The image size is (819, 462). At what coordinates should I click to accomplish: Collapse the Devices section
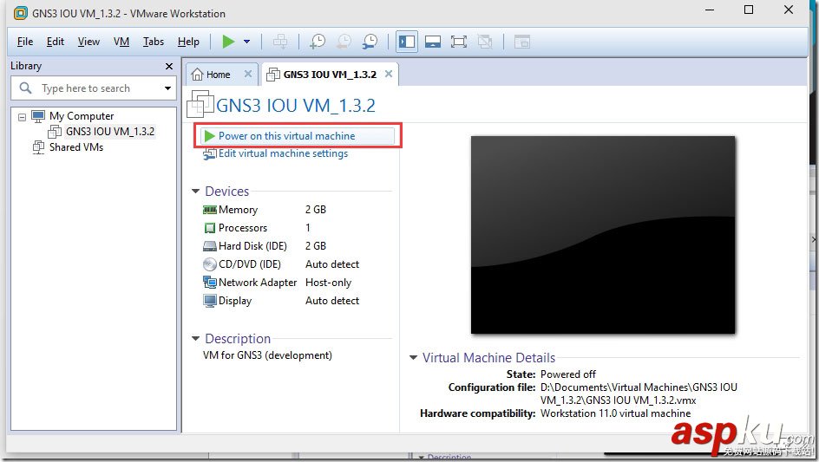196,191
